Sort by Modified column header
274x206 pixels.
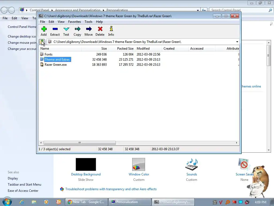pyautogui.click(x=148, y=49)
